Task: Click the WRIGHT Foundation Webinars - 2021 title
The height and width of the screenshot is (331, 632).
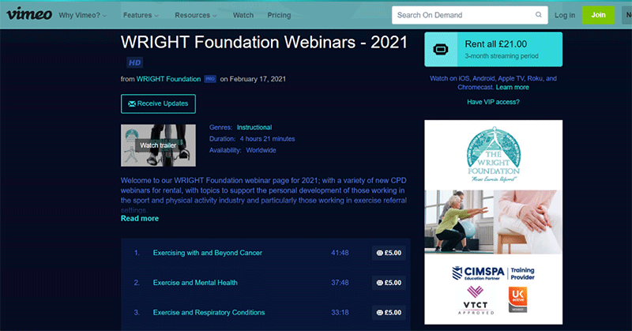Action: (x=264, y=42)
